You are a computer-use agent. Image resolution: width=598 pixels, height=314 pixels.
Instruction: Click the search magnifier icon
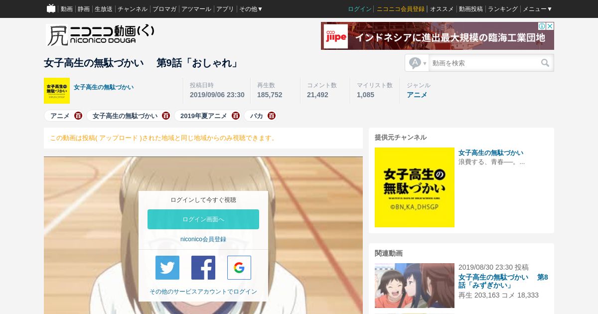pyautogui.click(x=545, y=63)
